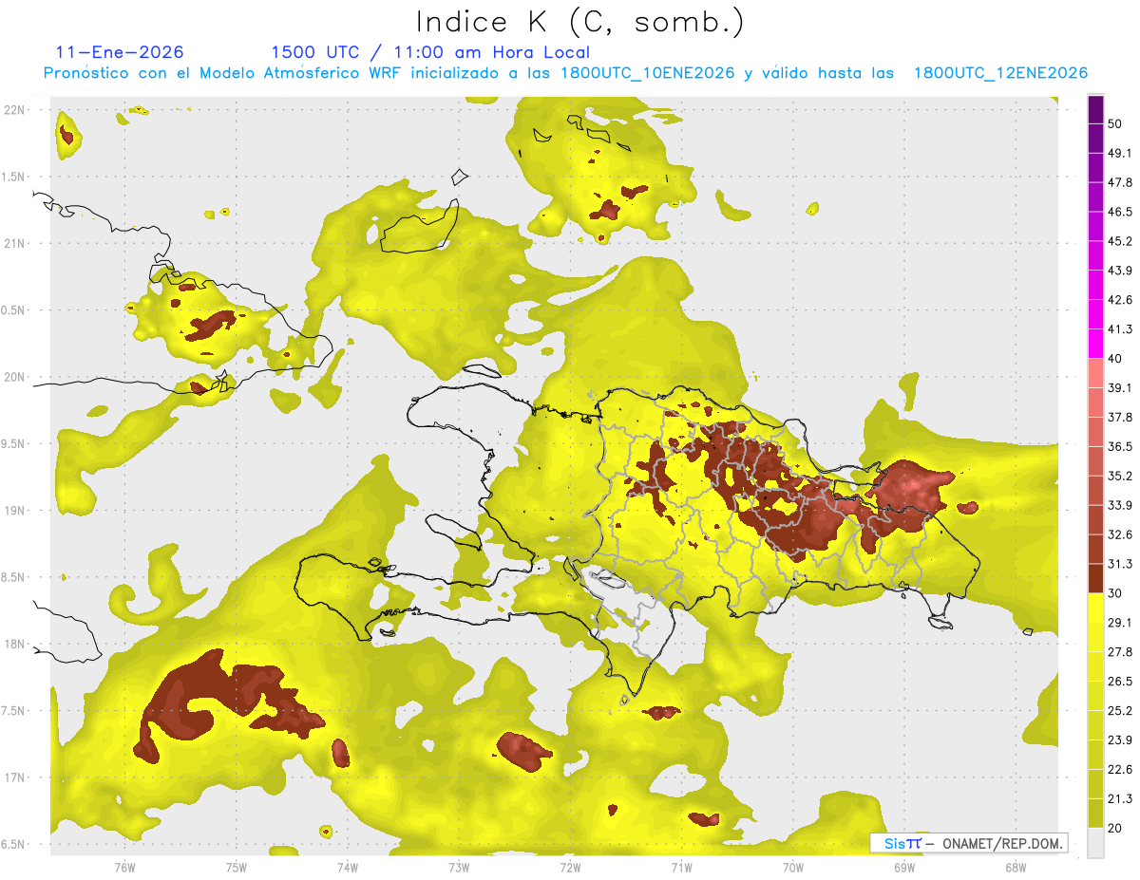1140x880 pixels.
Task: Click the colorbar value 32.6
Action: [x=1120, y=534]
